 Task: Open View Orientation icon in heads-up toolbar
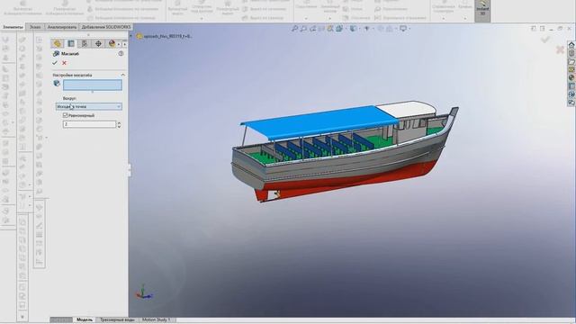coord(339,28)
